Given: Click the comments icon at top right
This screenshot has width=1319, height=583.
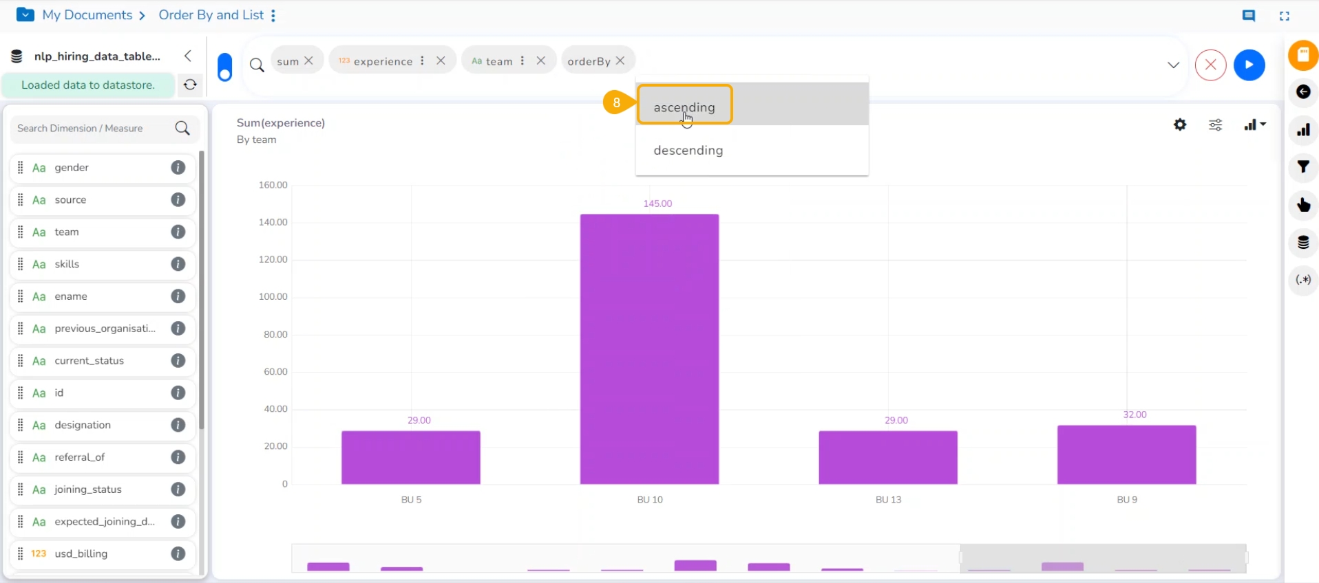Looking at the screenshot, I should pos(1248,16).
